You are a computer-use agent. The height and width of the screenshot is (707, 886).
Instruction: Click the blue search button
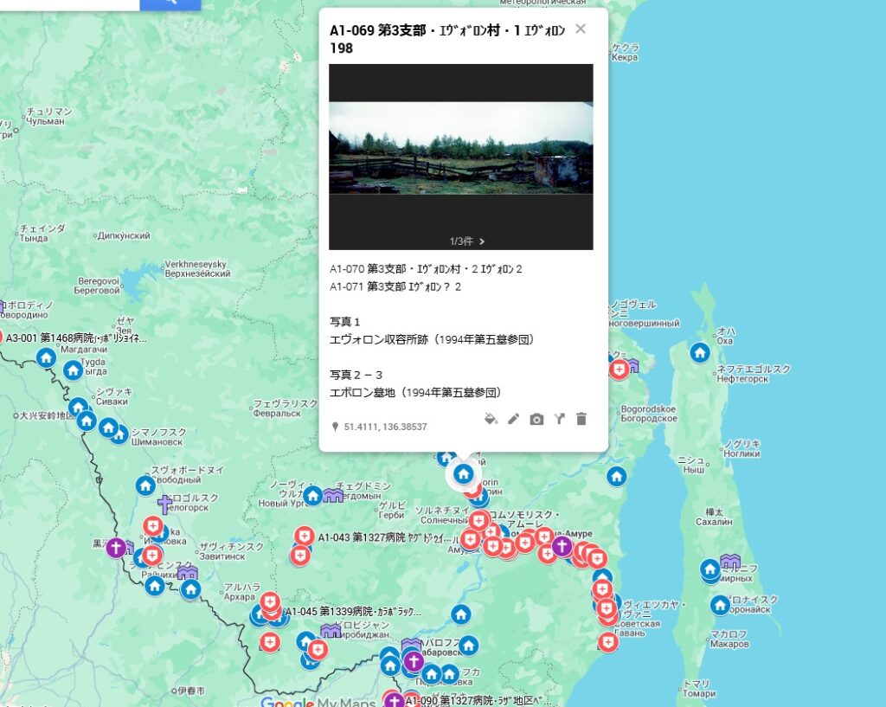(x=170, y=3)
